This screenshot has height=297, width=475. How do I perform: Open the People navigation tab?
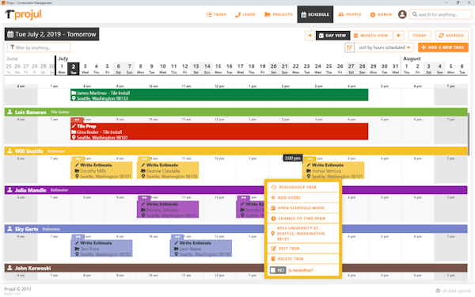pos(350,14)
